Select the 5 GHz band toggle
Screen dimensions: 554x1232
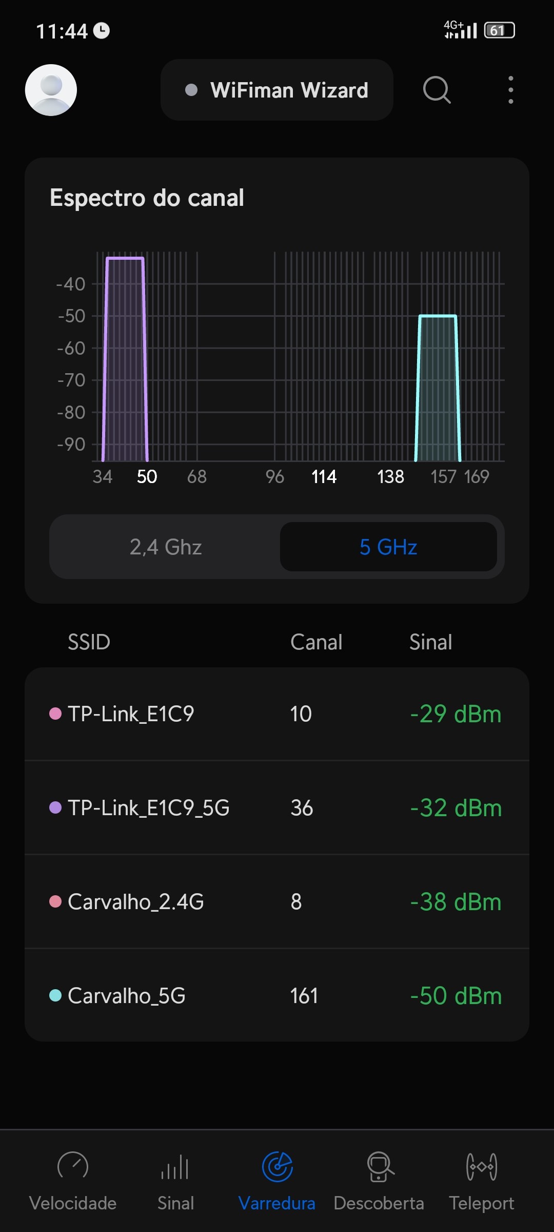pyautogui.click(x=388, y=547)
